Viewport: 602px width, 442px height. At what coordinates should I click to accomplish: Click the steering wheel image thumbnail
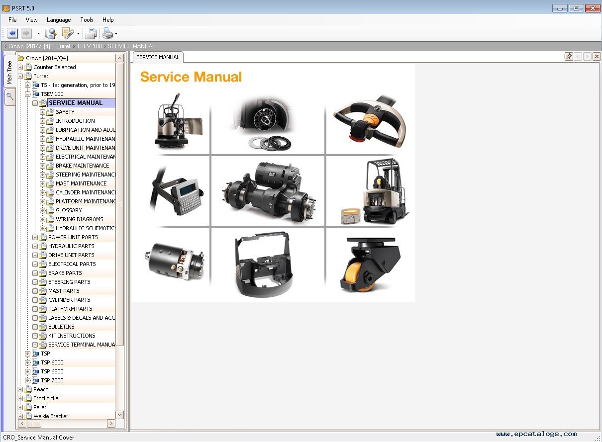(368, 121)
